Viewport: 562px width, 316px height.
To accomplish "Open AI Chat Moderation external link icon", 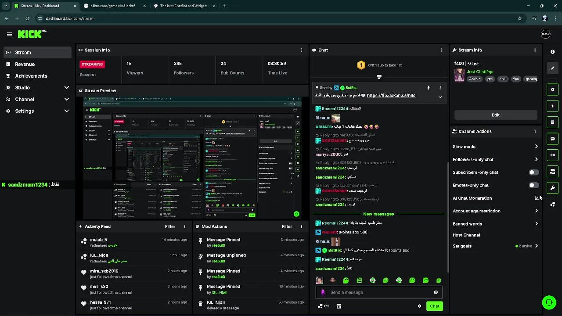I will (536, 198).
